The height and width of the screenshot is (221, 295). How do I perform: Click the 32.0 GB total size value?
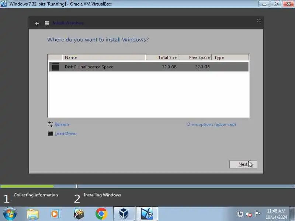pos(169,67)
